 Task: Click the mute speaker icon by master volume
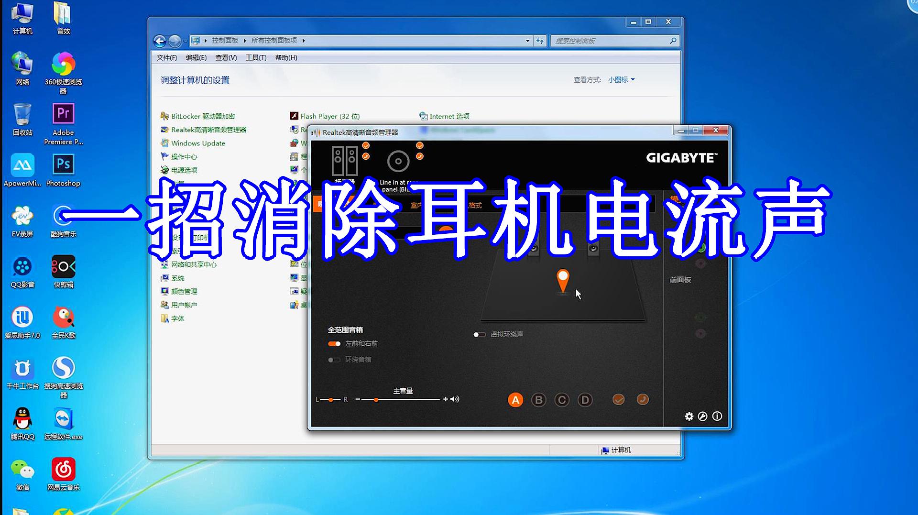click(x=455, y=399)
